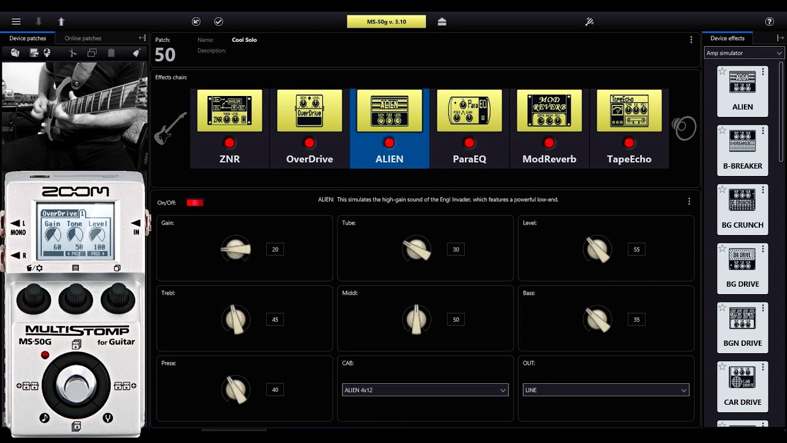The image size is (787, 443).
Task: Click the Gain knob
Action: coord(235,249)
